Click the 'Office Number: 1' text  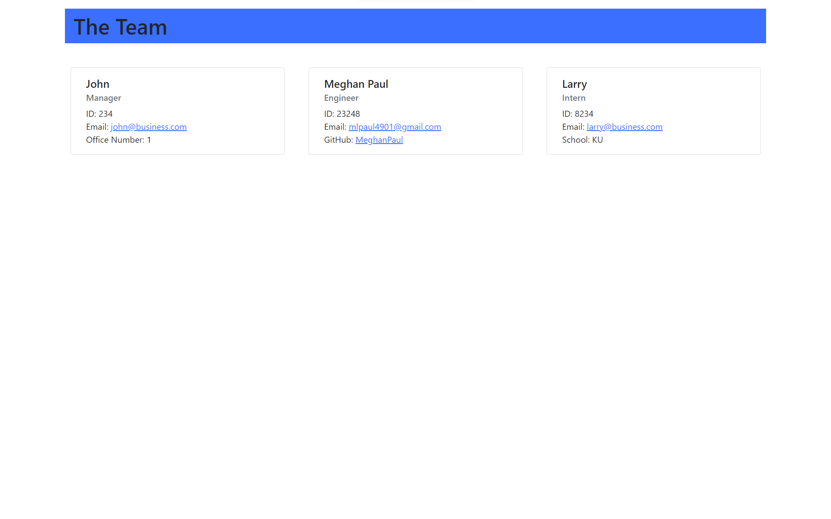pos(118,140)
